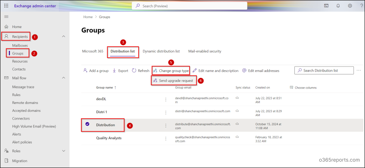This screenshot has width=365, height=168.
Task: Go to Home in sidebar
Action: pos(17,27)
